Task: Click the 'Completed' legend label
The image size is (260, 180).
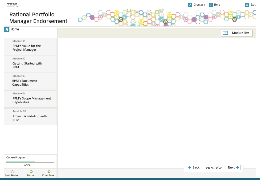Action: (49, 175)
